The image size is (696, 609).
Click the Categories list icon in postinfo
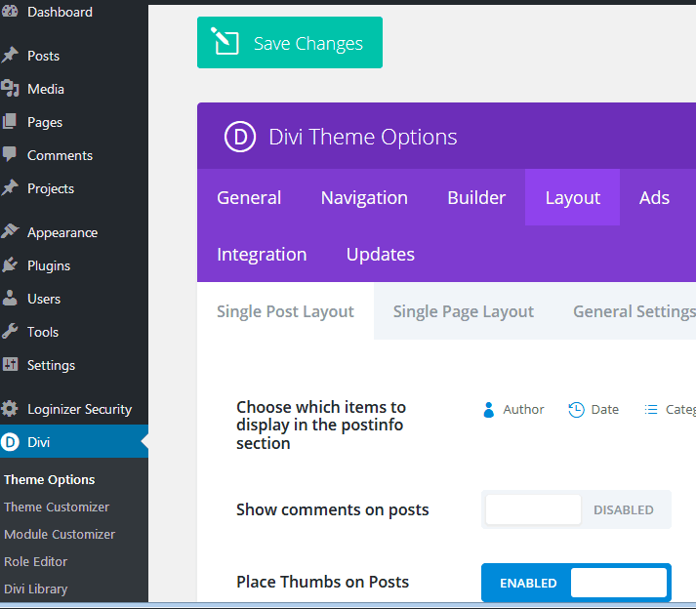651,409
